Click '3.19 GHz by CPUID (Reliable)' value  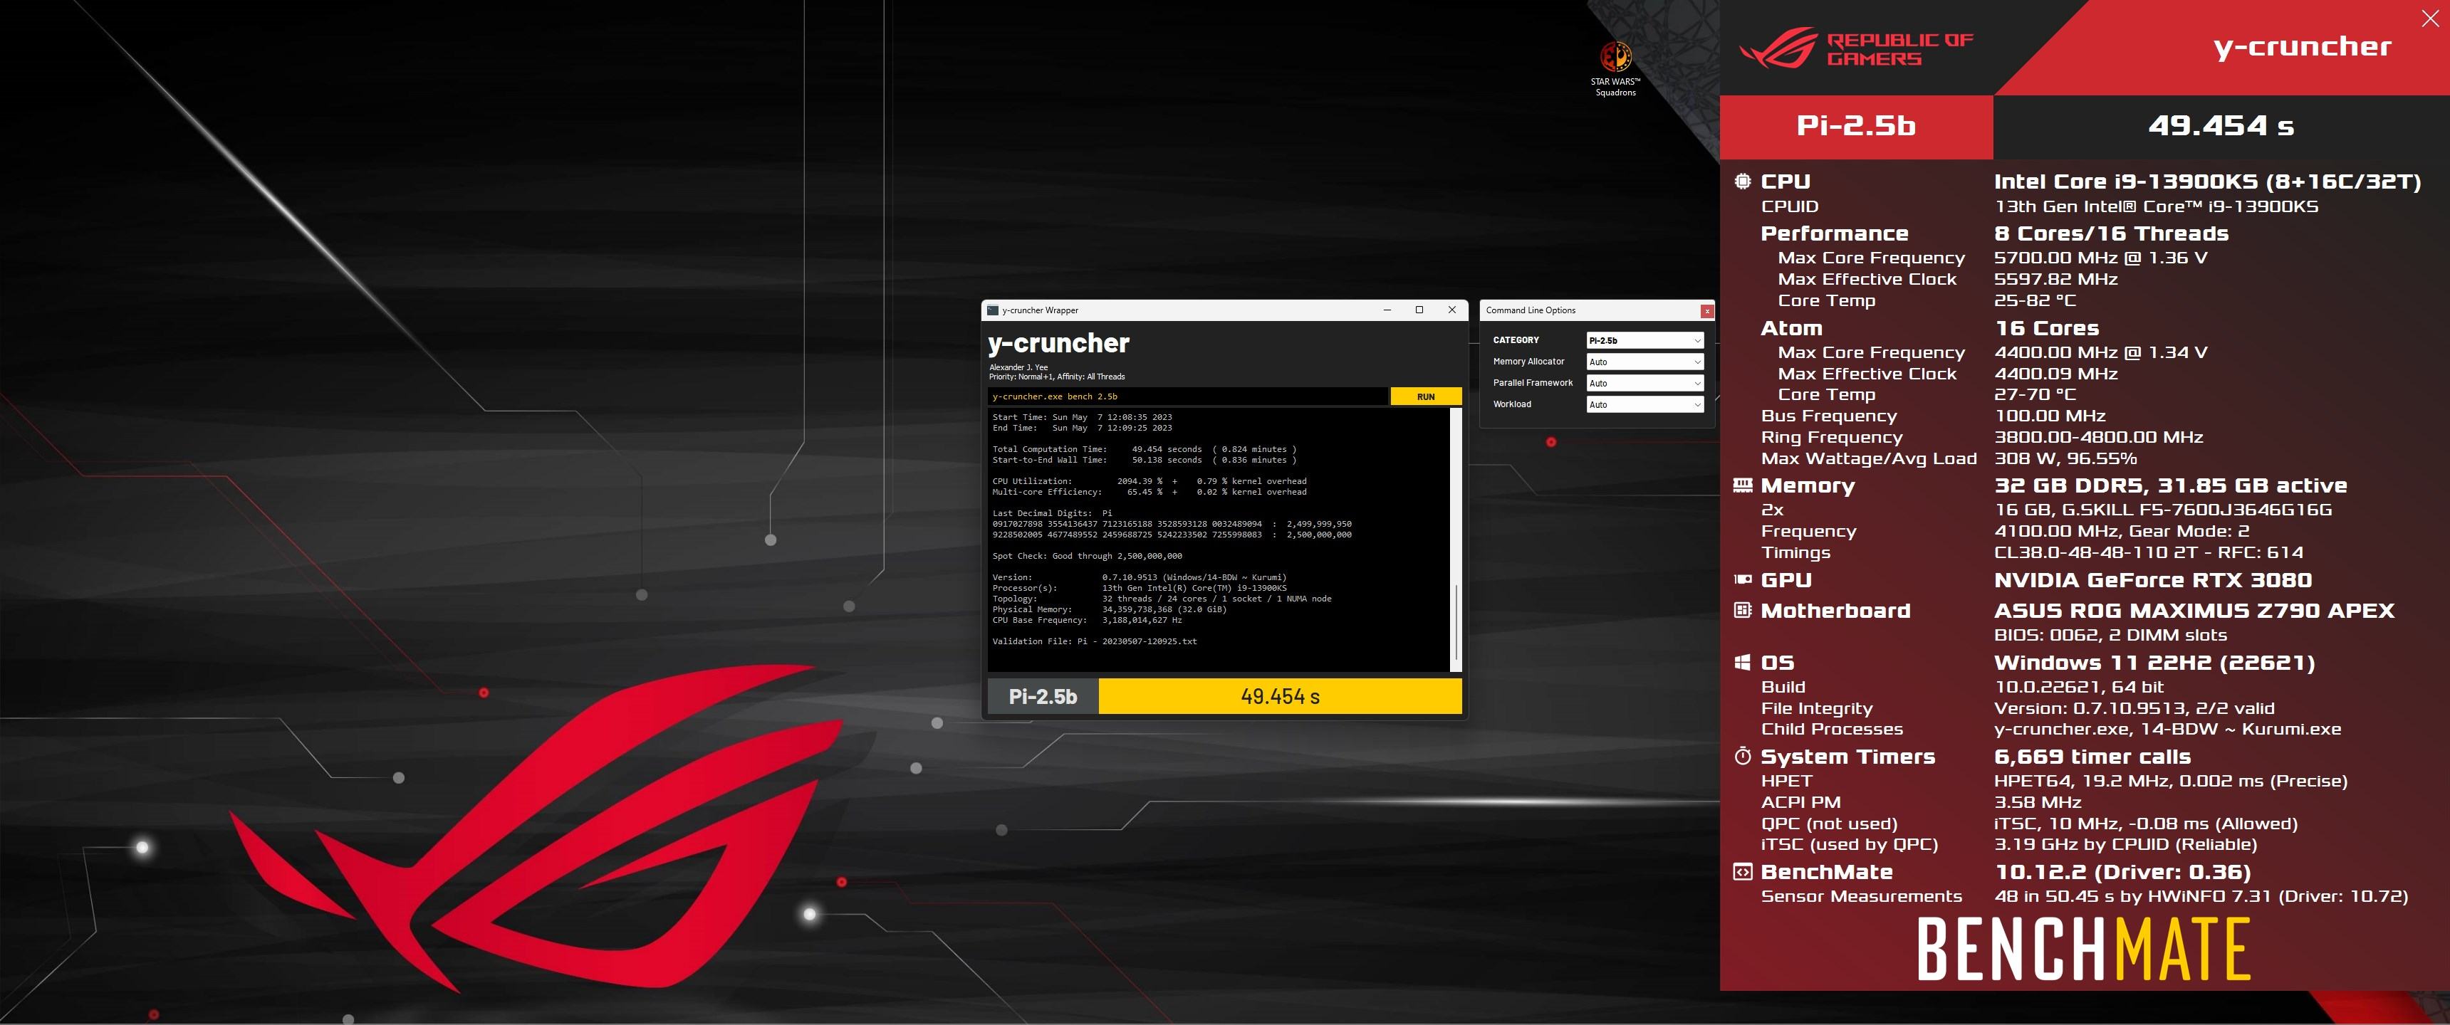[x=2125, y=844]
